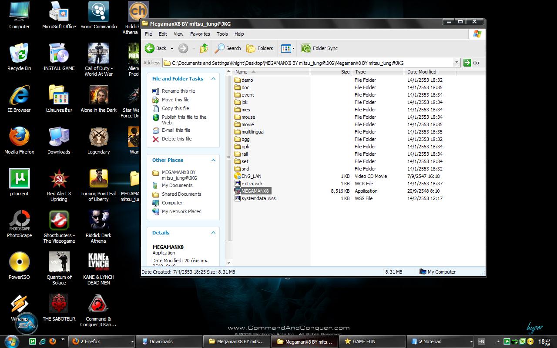Open the INSTALL GAME desktop icon

[59, 57]
